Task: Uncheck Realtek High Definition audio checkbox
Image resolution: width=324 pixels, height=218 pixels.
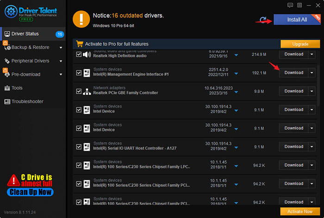Action: point(79,54)
